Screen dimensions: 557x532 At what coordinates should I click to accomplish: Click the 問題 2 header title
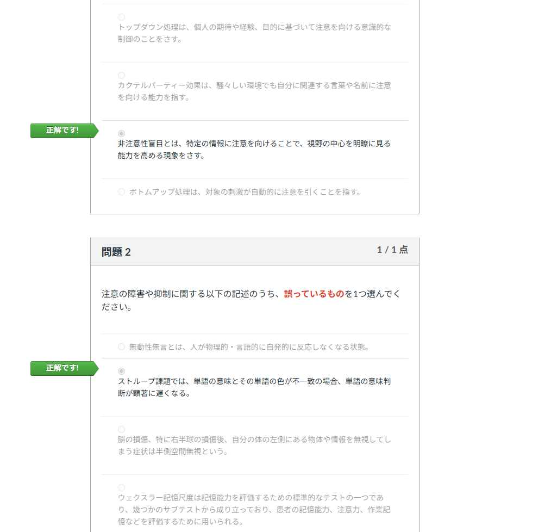click(x=116, y=252)
